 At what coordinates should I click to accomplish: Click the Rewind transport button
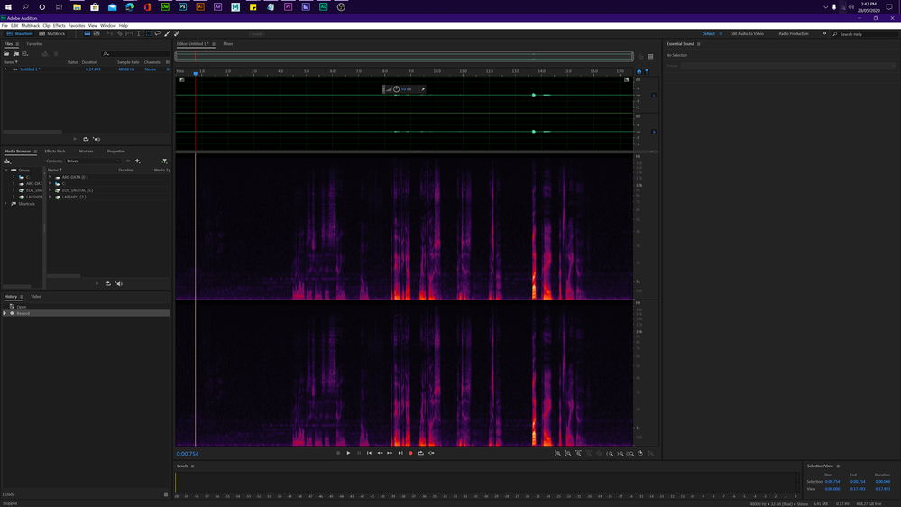pos(380,453)
